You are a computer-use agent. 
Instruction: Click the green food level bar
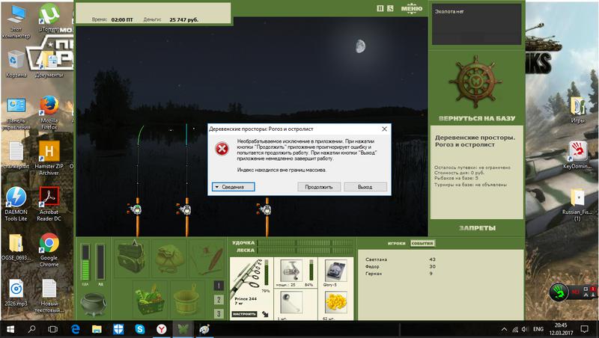click(x=85, y=262)
